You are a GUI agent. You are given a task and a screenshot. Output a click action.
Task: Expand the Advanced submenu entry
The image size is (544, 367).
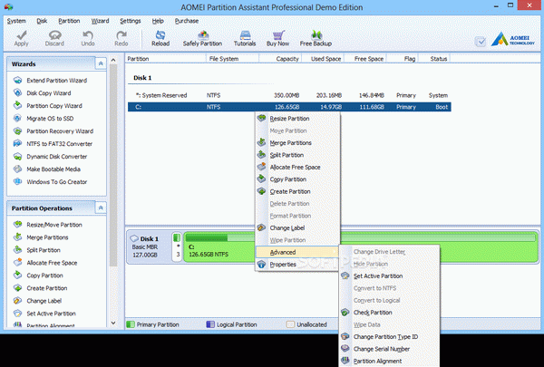point(297,252)
